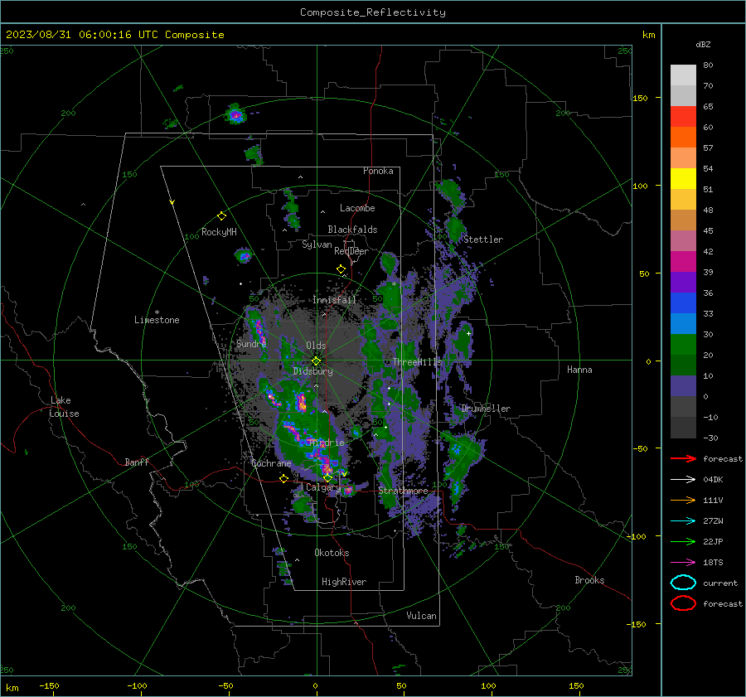Click the RockyMH label
This screenshot has height=697, width=746.
219,232
